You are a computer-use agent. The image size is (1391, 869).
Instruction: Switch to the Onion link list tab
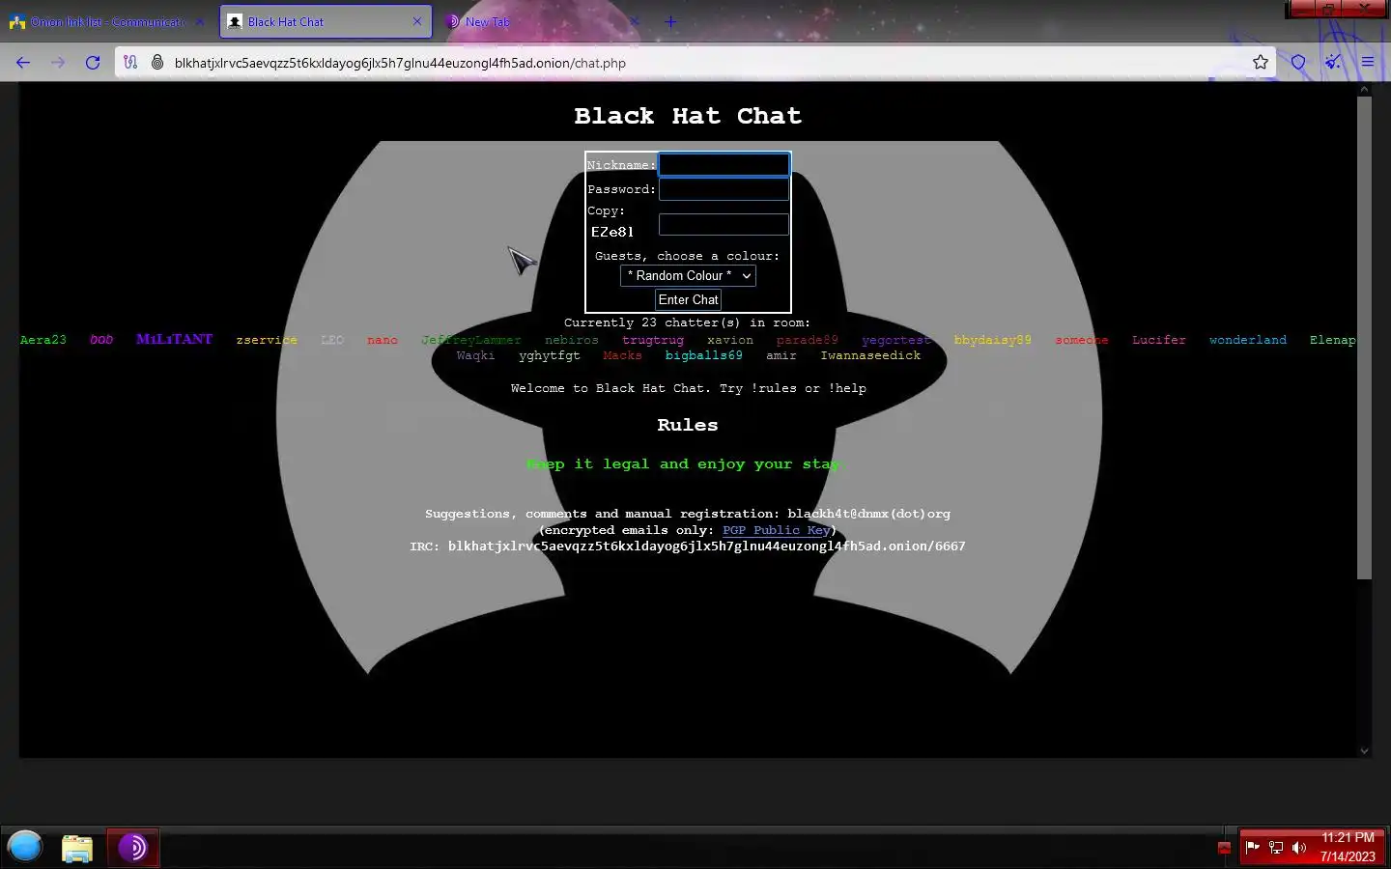[x=106, y=21]
